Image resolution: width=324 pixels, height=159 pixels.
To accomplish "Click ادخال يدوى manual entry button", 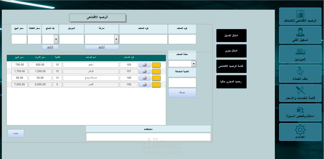I will pos(231,51).
